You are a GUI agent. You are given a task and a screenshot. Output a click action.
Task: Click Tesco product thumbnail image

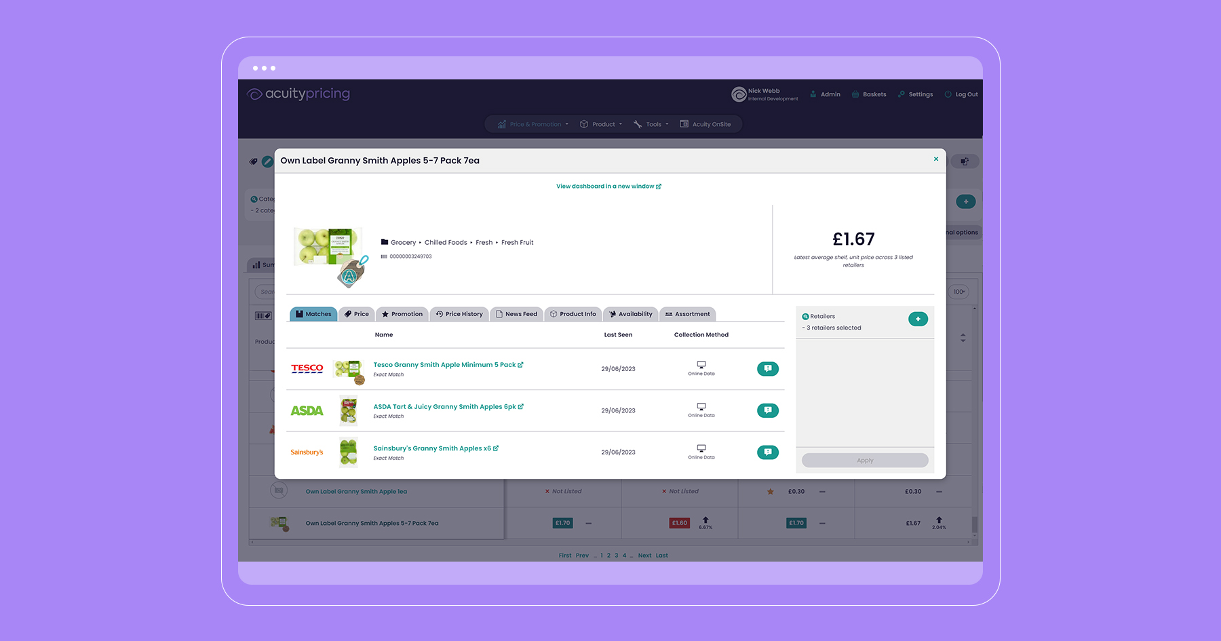349,371
